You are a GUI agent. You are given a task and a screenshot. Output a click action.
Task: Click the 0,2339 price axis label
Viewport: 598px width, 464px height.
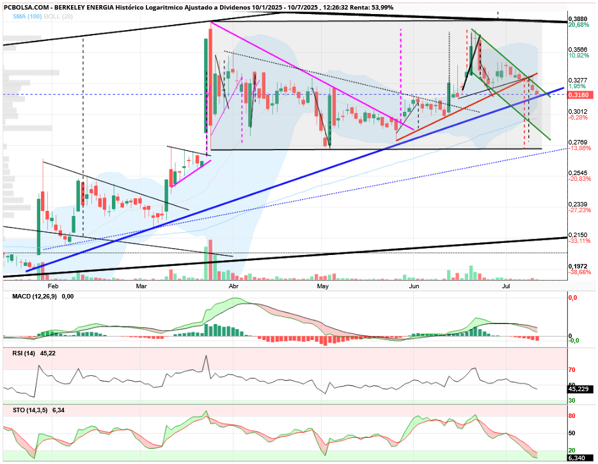(578, 204)
